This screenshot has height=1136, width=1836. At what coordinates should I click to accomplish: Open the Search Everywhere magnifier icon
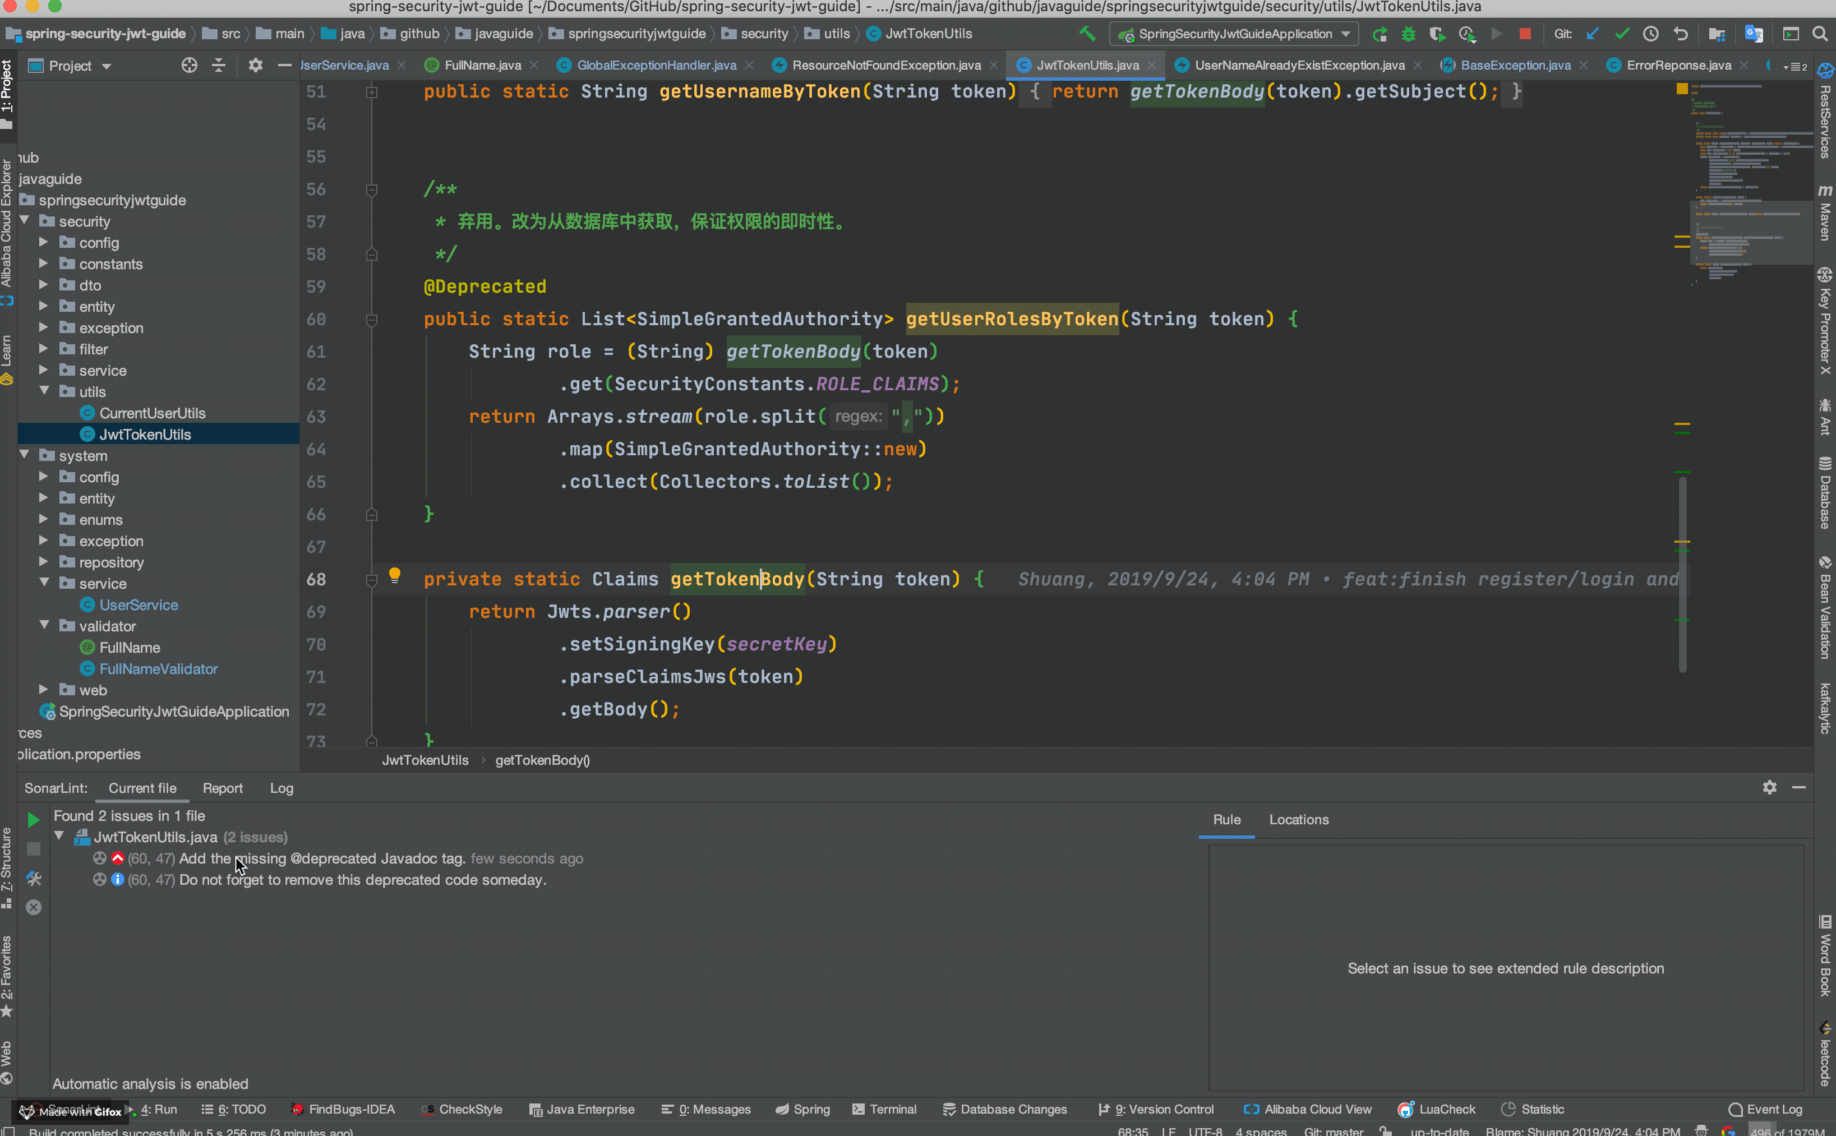pos(1820,34)
